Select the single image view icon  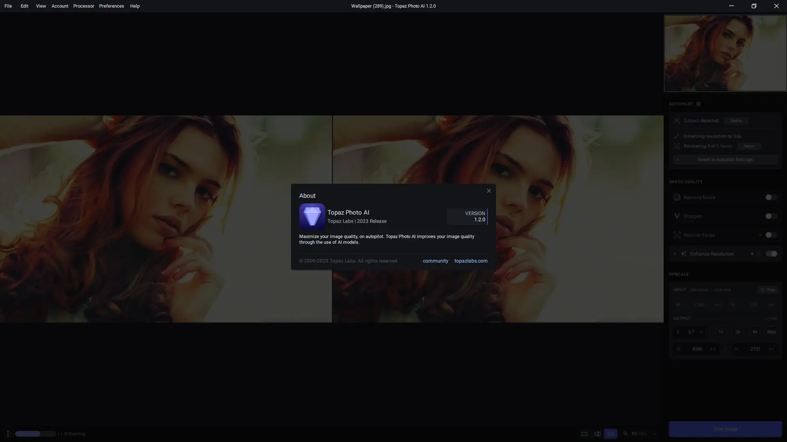(x=585, y=434)
